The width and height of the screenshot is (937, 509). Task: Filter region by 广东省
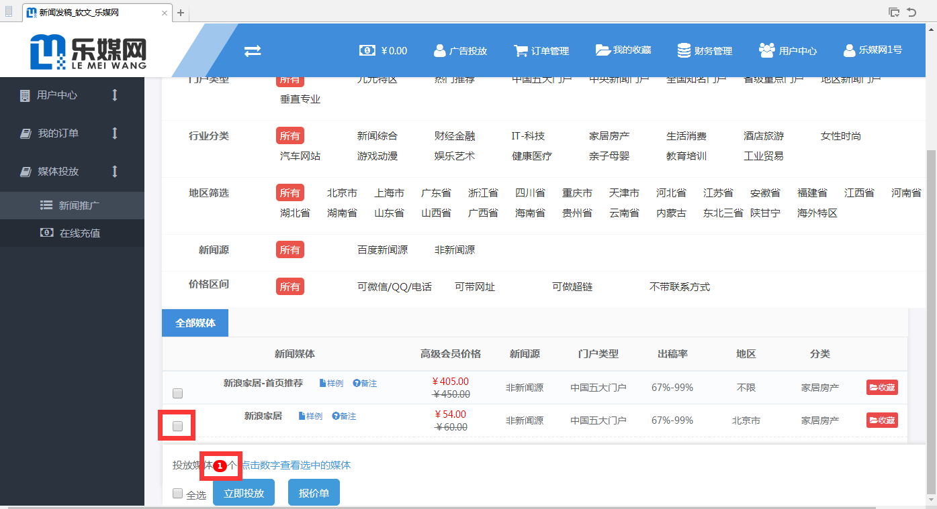436,193
